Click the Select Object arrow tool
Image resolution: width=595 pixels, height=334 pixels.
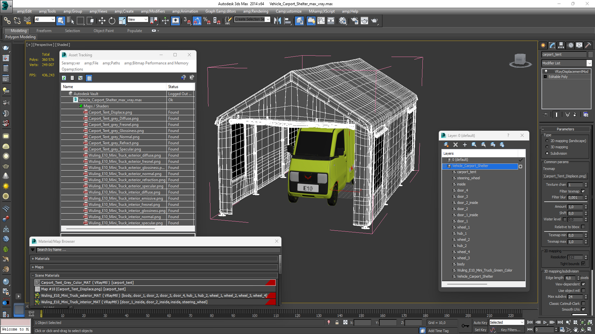pos(61,21)
